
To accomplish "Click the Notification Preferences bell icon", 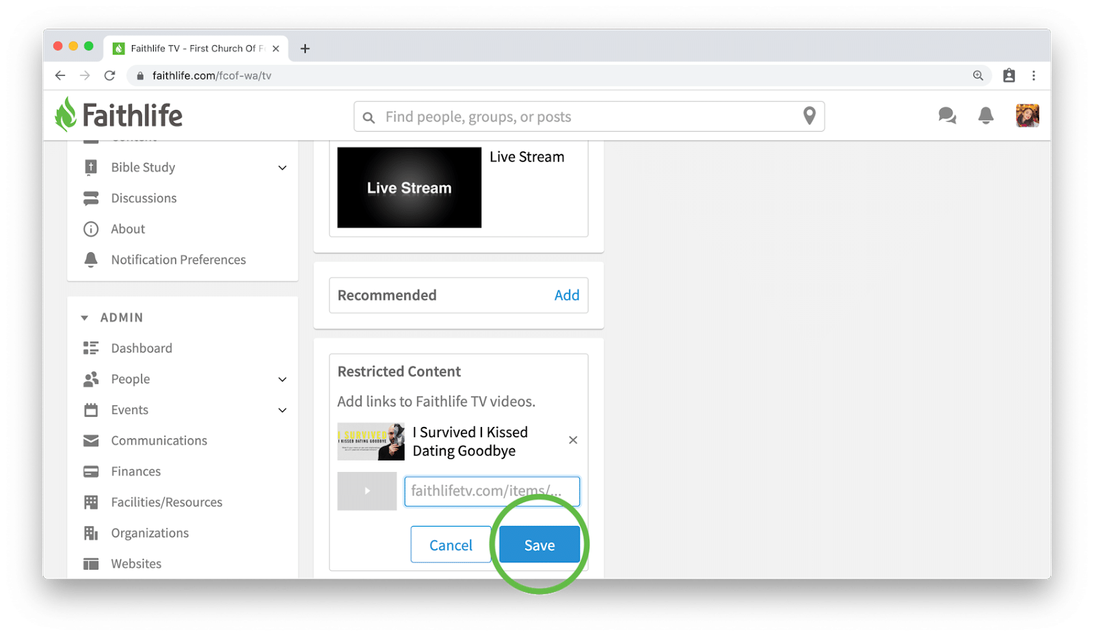I will (x=90, y=260).
